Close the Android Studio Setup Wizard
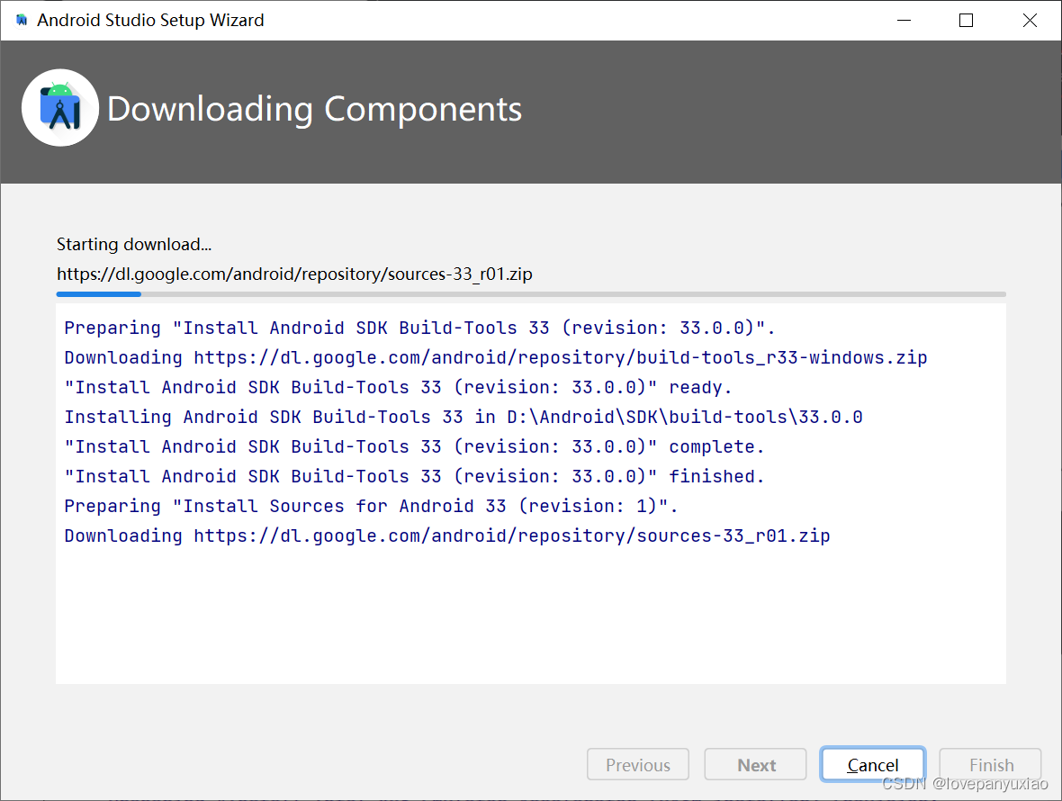Image resolution: width=1062 pixels, height=801 pixels. tap(1030, 21)
